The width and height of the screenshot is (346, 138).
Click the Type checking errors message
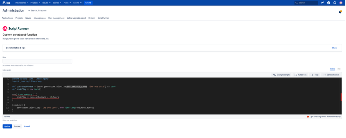(325, 117)
